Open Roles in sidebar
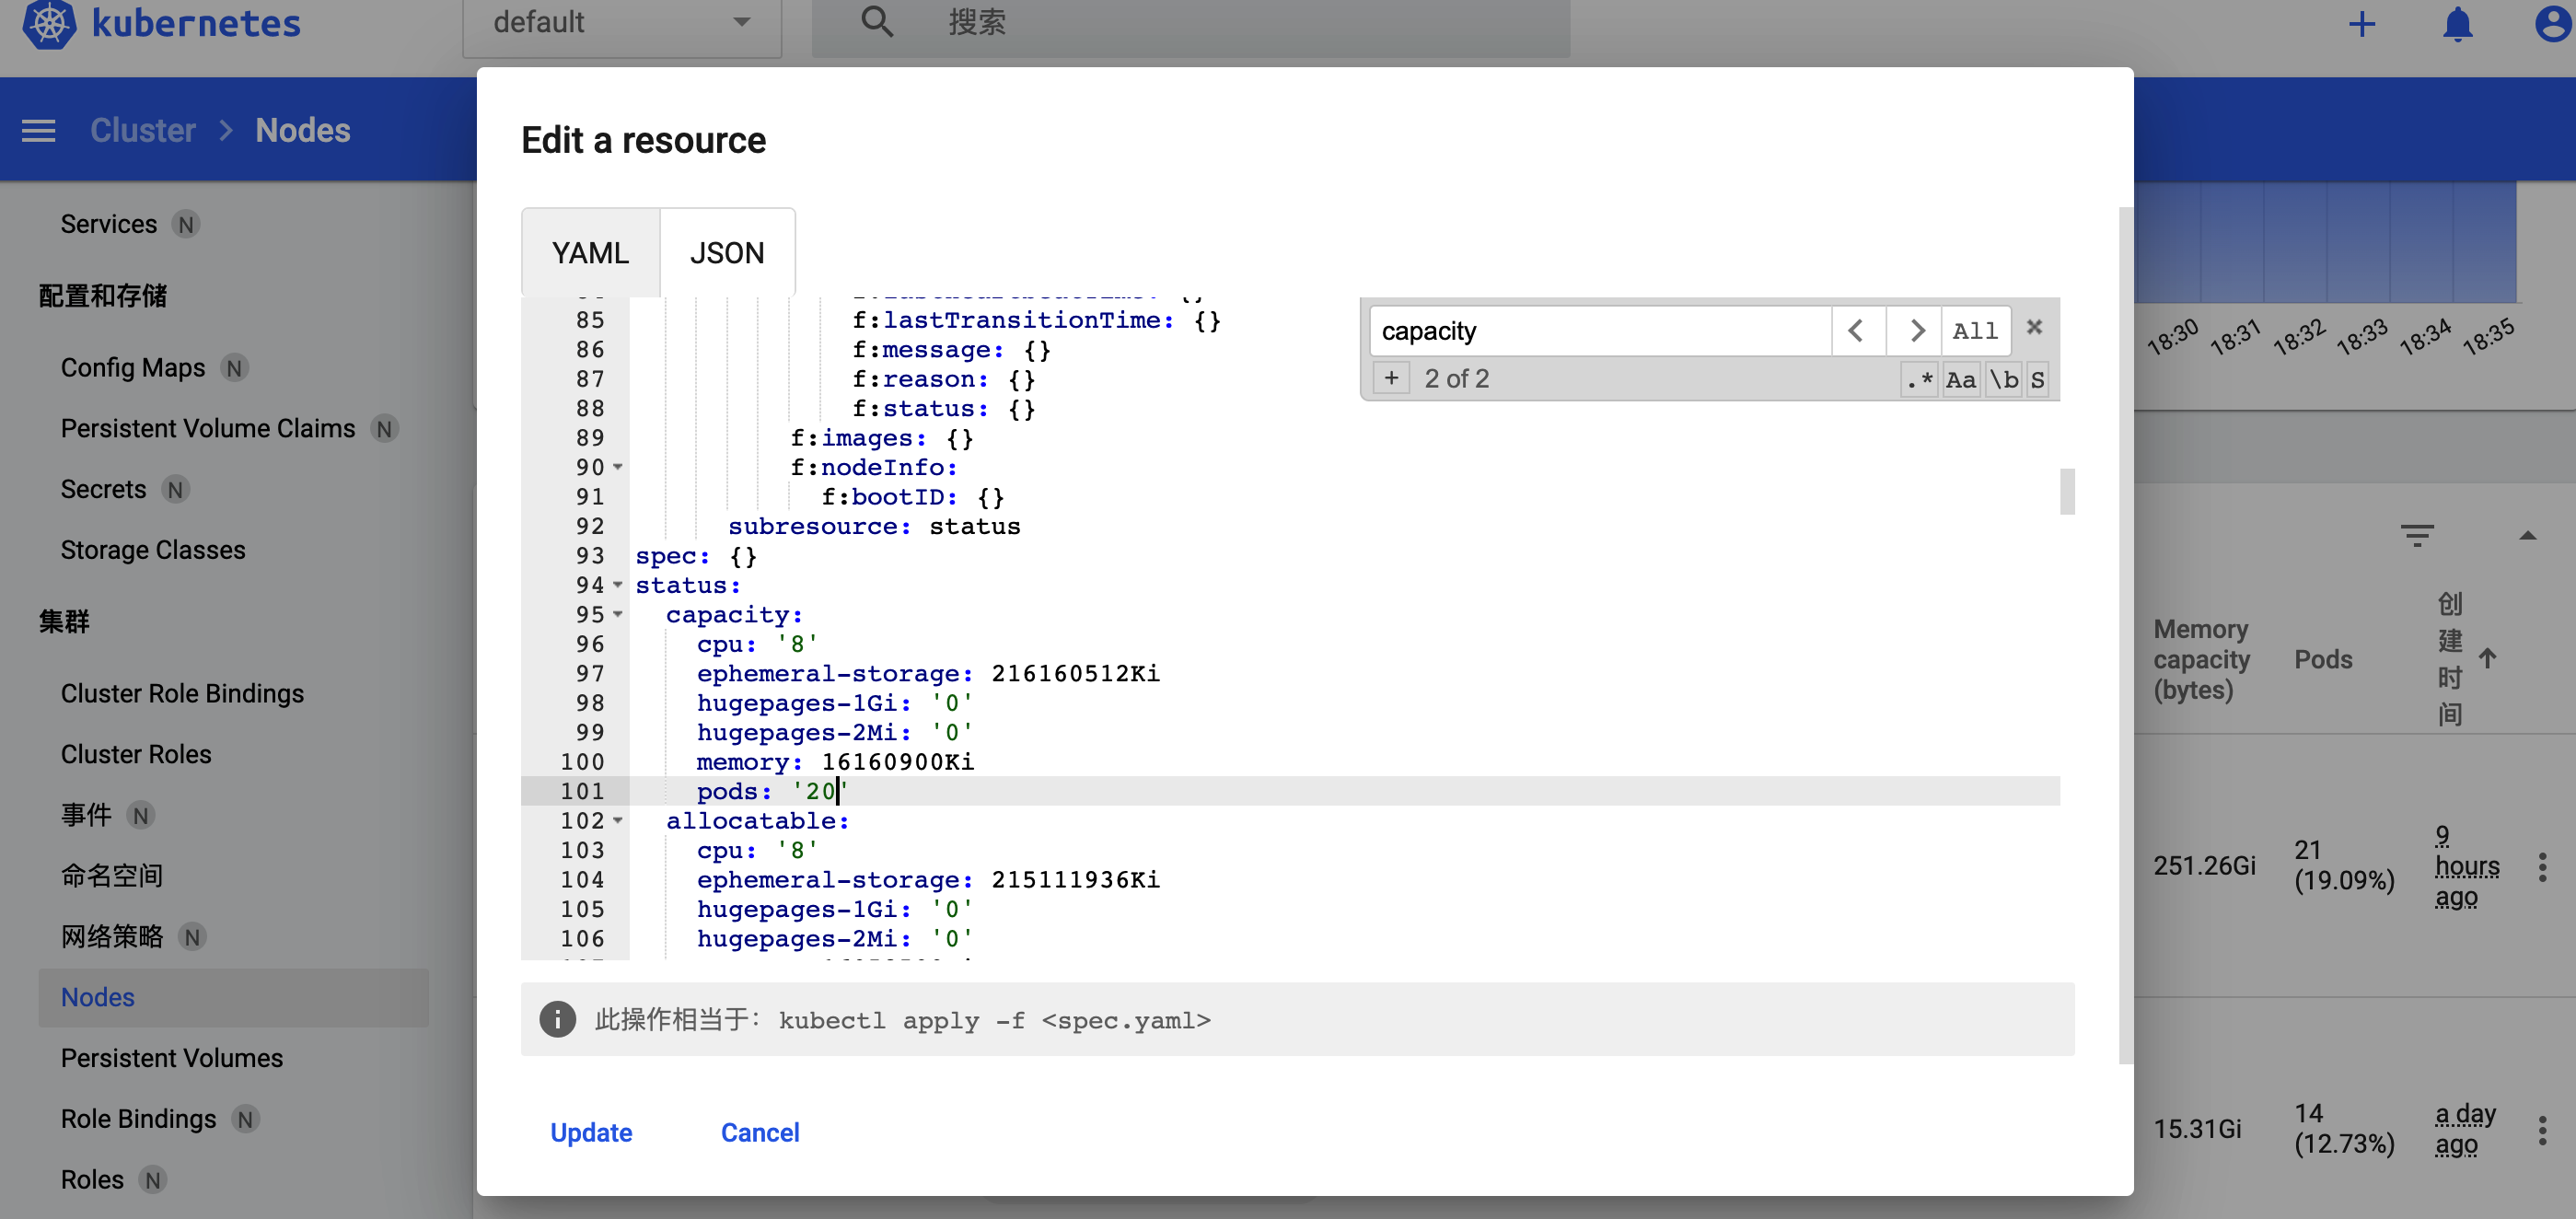The height and width of the screenshot is (1219, 2576). pos(92,1180)
